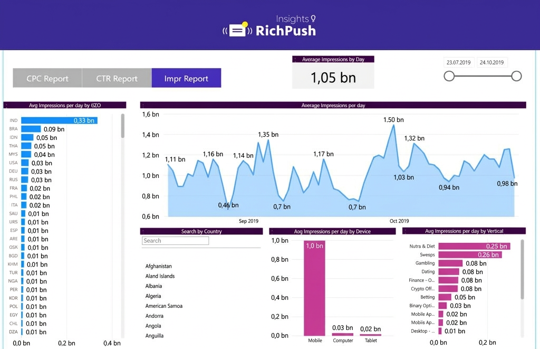This screenshot has height=349, width=540.
Task: Select Anguilla in the country list
Action: [155, 336]
